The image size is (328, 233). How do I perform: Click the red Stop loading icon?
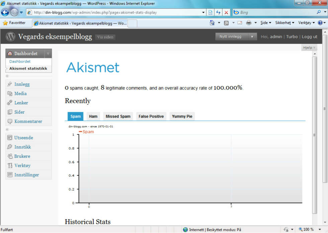(226, 12)
